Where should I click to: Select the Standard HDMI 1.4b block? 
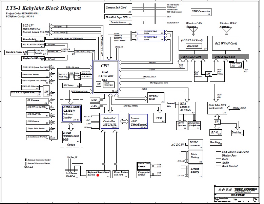tap(16, 52)
